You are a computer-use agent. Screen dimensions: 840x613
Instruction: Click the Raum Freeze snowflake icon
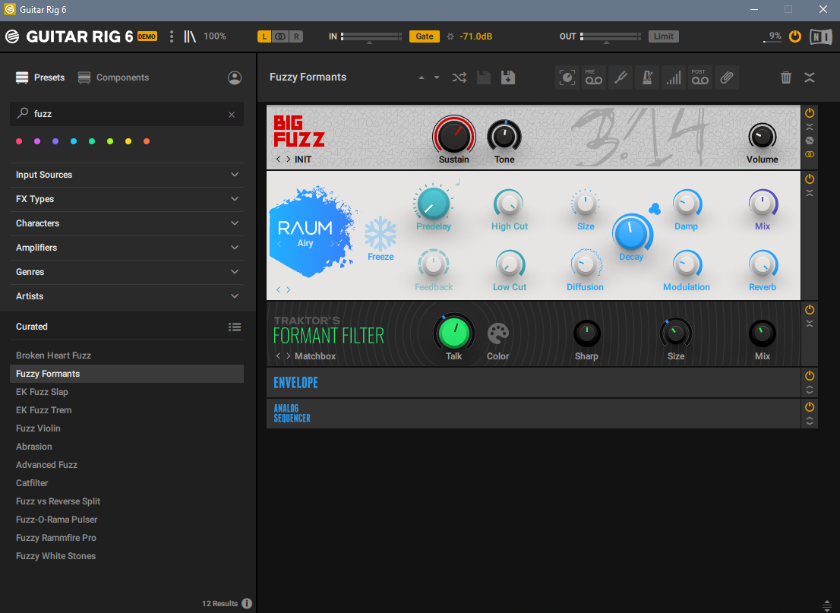[381, 234]
